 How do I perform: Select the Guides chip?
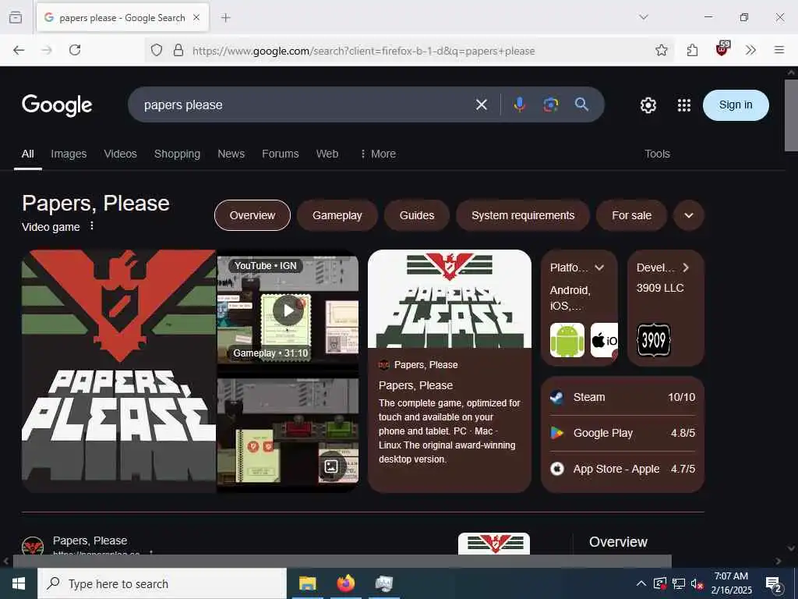point(417,215)
